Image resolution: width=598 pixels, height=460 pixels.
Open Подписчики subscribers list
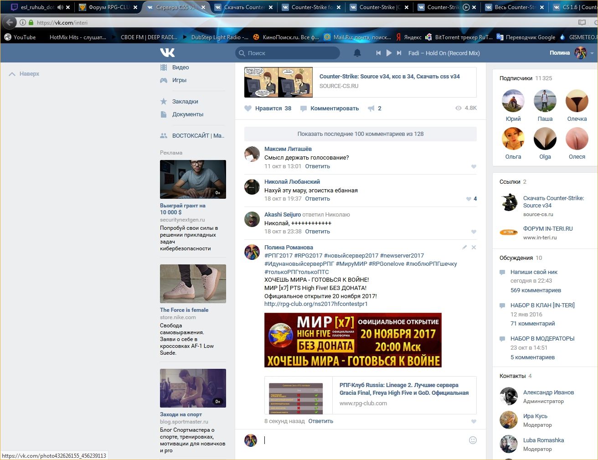point(516,78)
